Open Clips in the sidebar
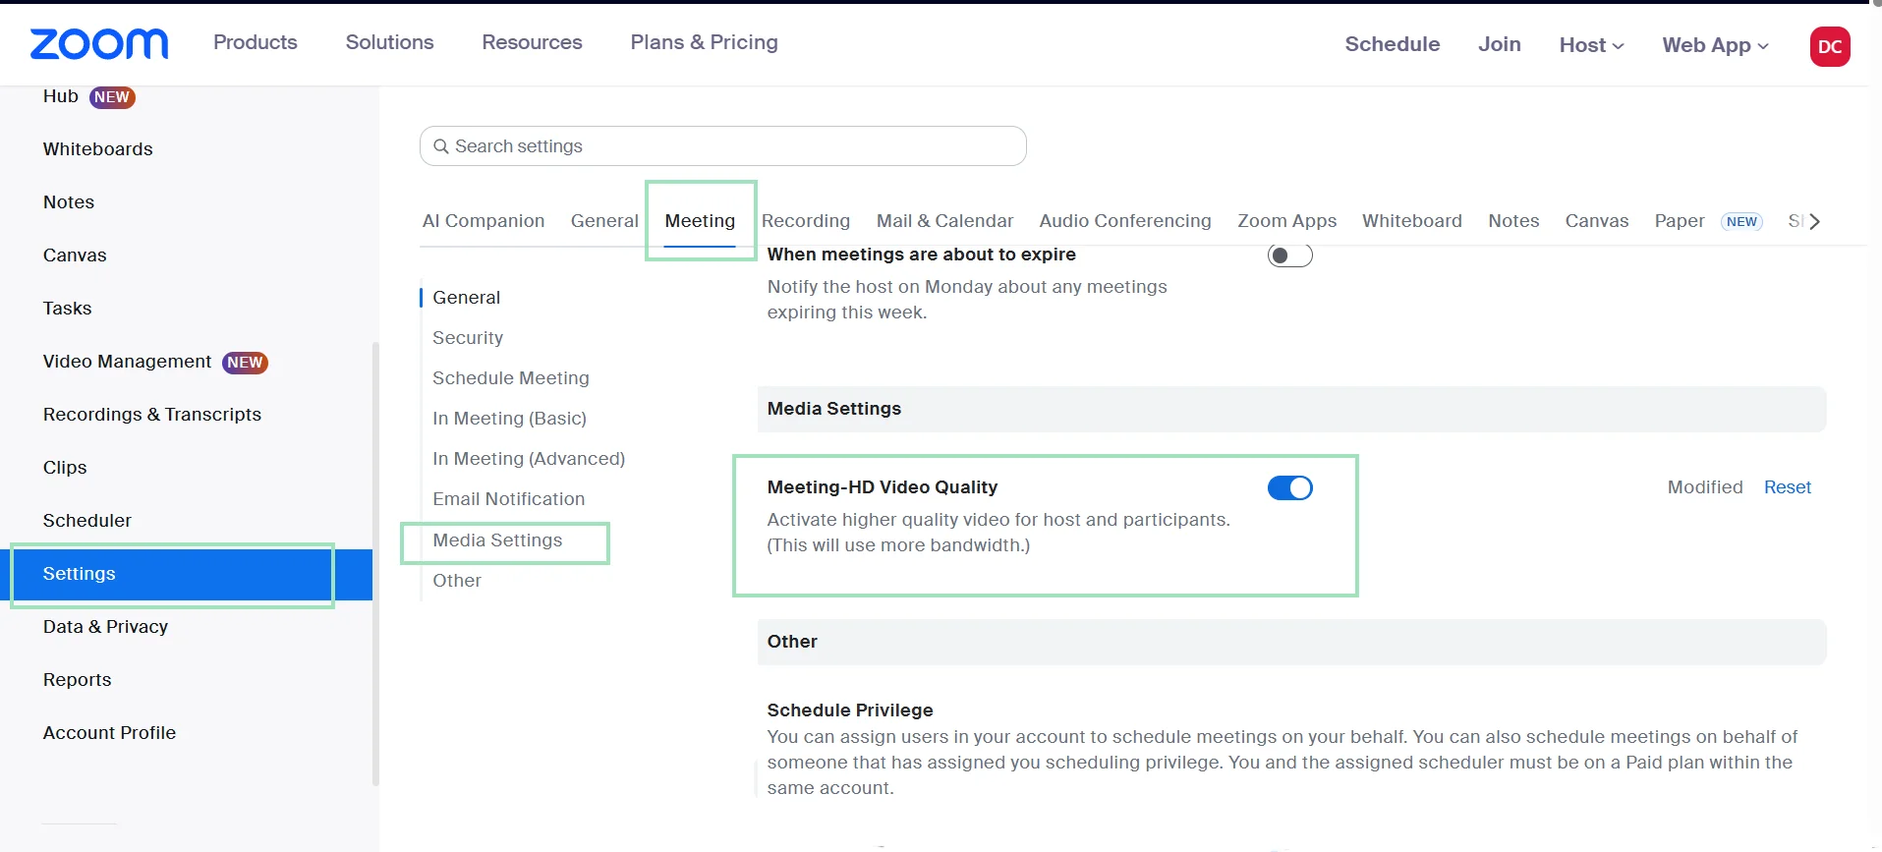The height and width of the screenshot is (852, 1882). [x=65, y=468]
